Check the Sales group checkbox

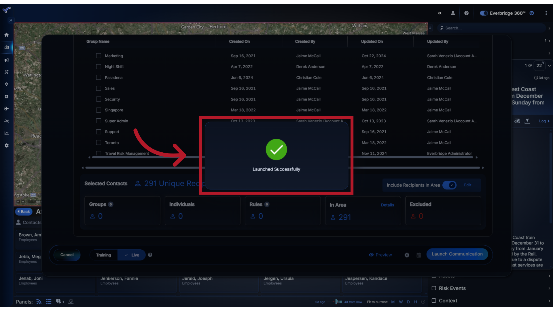point(99,88)
